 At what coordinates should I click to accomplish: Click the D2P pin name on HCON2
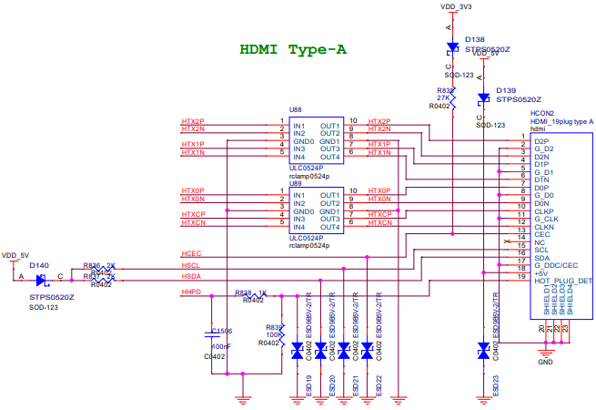(x=541, y=141)
